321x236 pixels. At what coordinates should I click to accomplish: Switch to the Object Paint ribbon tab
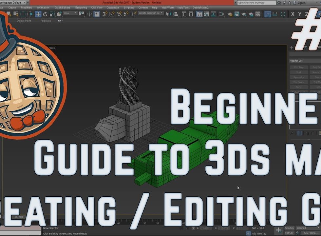24,21
